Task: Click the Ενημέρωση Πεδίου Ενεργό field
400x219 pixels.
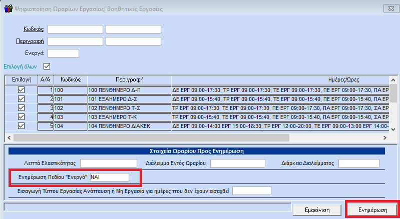Action: coord(109,177)
